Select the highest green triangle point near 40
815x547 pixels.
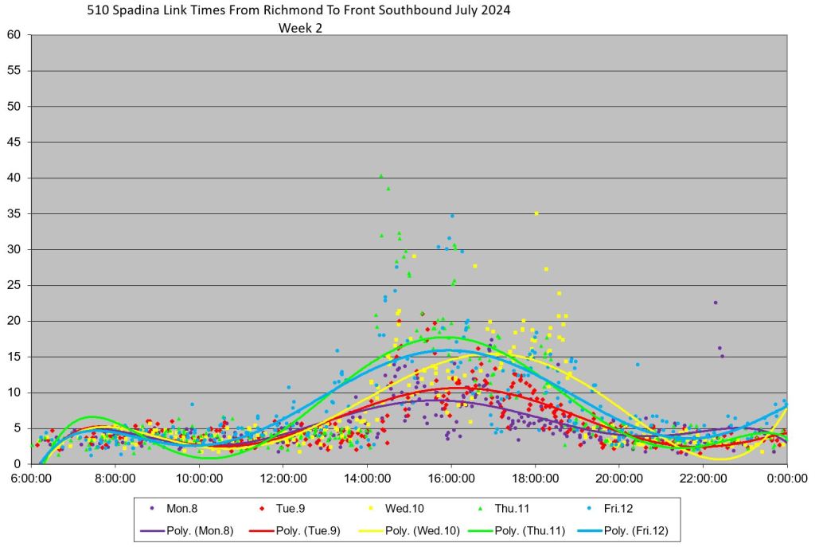click(381, 176)
